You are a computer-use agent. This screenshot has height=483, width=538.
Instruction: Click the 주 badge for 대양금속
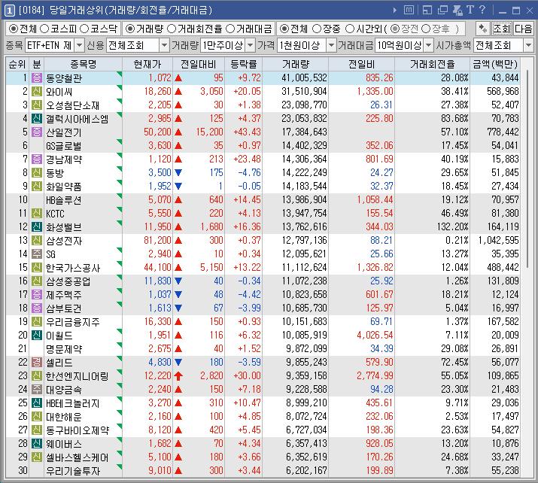click(x=37, y=390)
